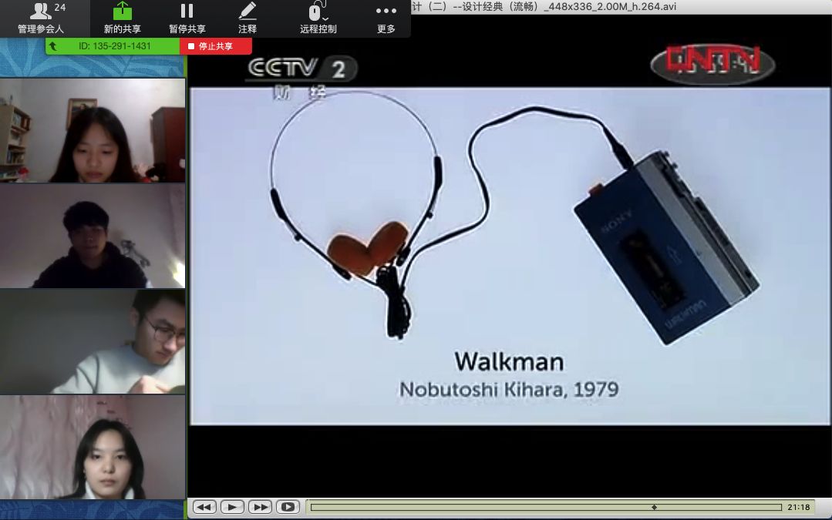This screenshot has height=520, width=832.
Task: Select the second participant video thumbnail
Action: 93,236
